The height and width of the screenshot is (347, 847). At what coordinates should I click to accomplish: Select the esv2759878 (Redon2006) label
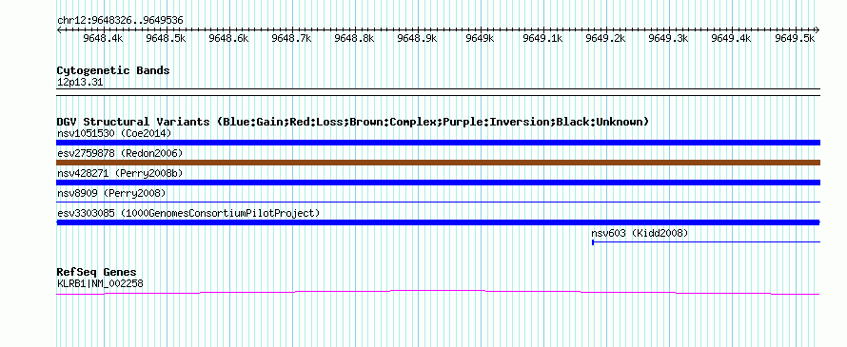(x=120, y=153)
